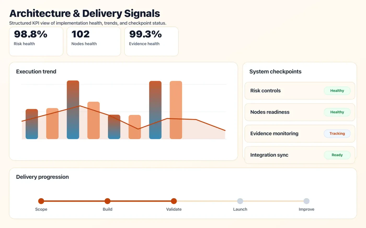Select the Nodes health KPI card
The width and height of the screenshot is (366, 228).
(x=94, y=41)
